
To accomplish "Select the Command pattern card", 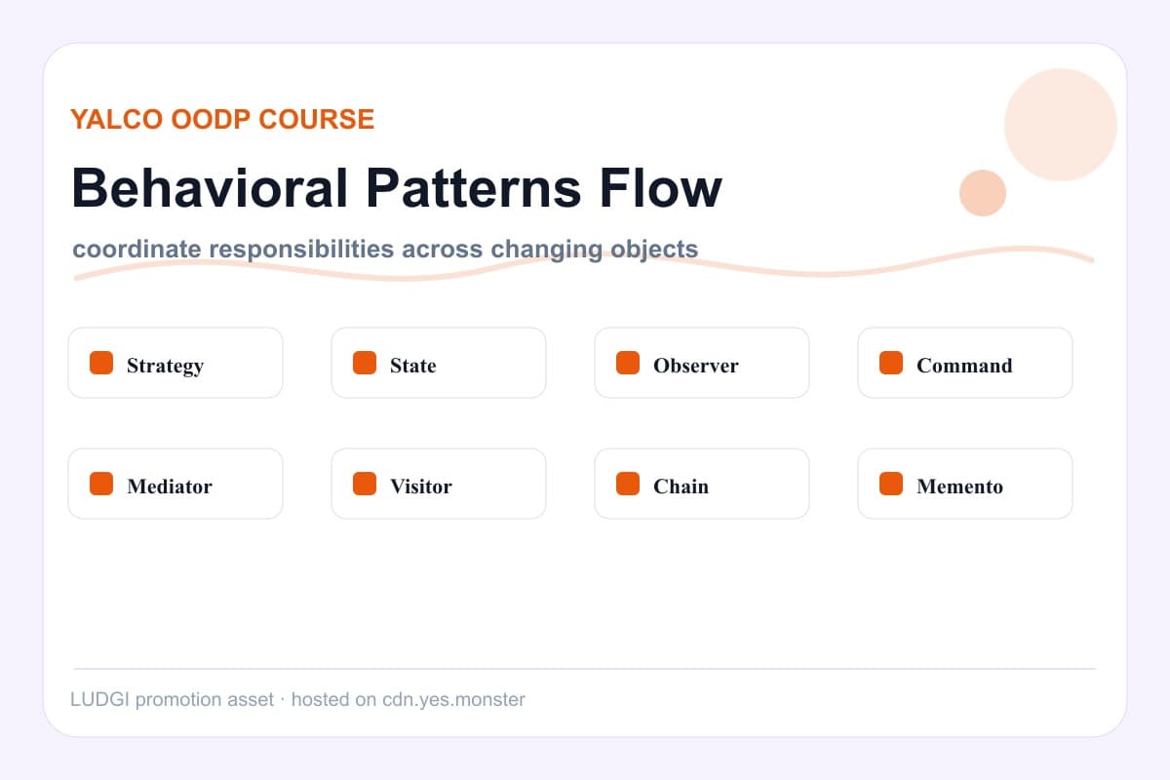I will (x=965, y=363).
